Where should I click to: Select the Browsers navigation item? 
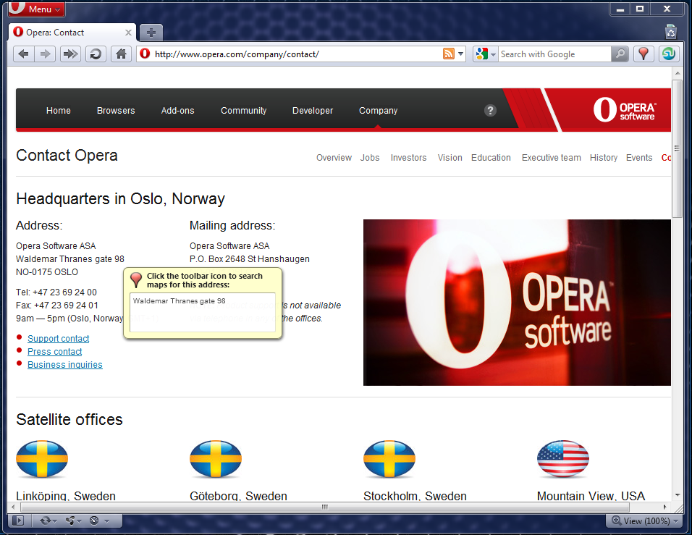point(116,110)
